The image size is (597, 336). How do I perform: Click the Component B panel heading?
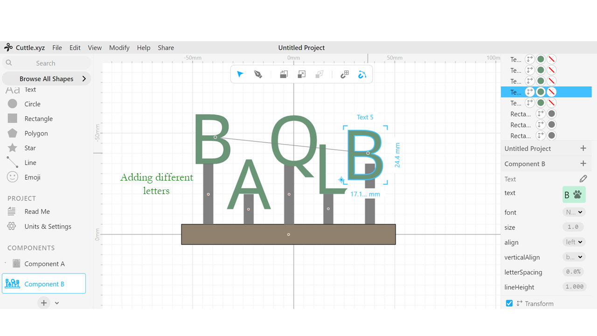tap(525, 164)
